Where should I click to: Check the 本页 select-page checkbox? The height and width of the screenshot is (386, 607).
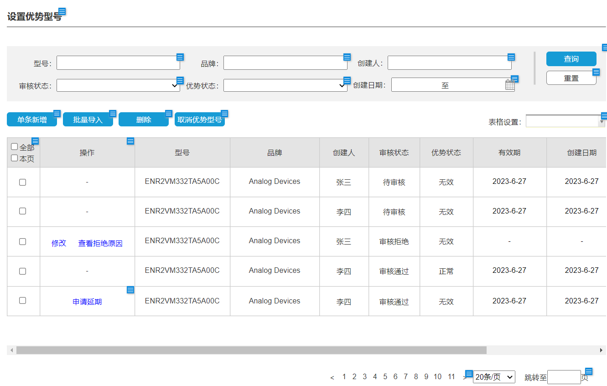click(15, 158)
